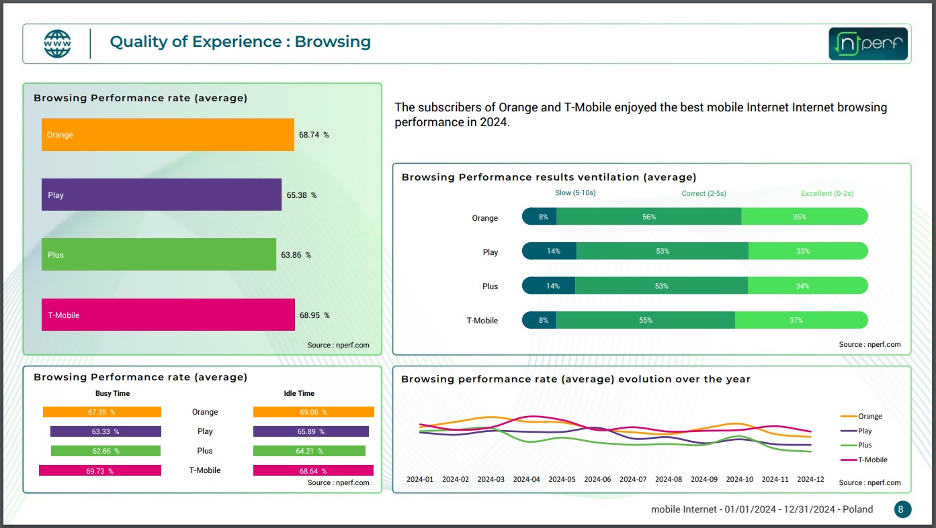
Task: Click the 'Browsing Performance results ventilation (average)' heading
Action: coord(549,177)
